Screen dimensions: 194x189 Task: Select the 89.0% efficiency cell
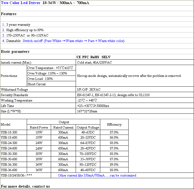[x=114, y=165]
